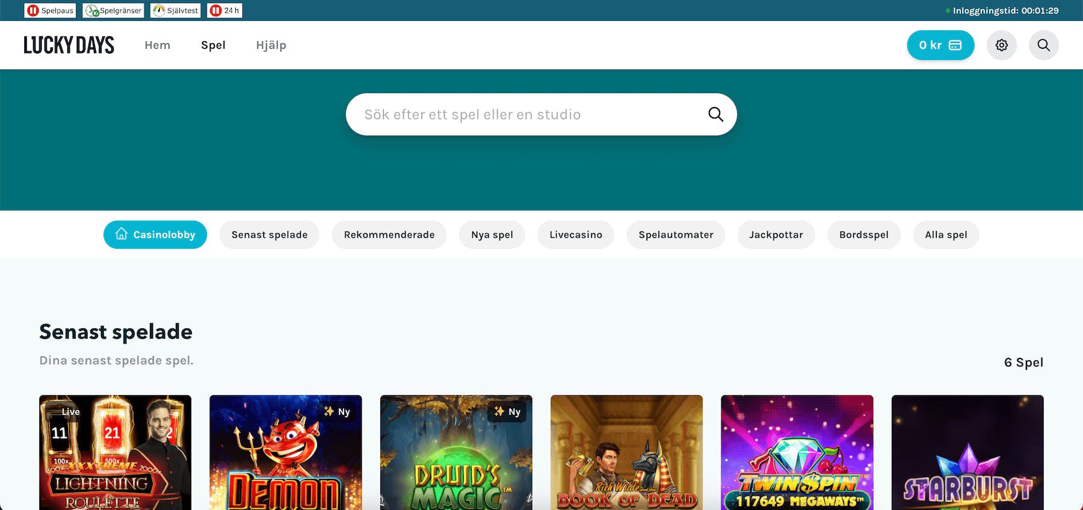Screen dimensions: 1083x510
Task: Focus the game or studio search field
Action: pos(541,114)
